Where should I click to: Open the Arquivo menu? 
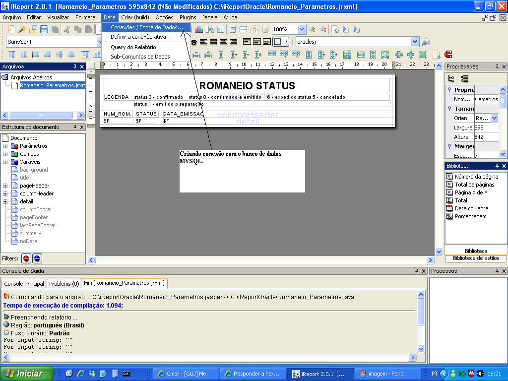(x=12, y=17)
